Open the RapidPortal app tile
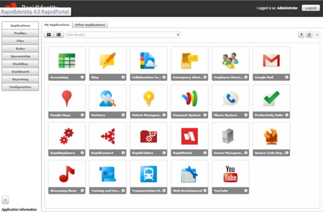Viewport: 323px width, 212px height. 189,139
